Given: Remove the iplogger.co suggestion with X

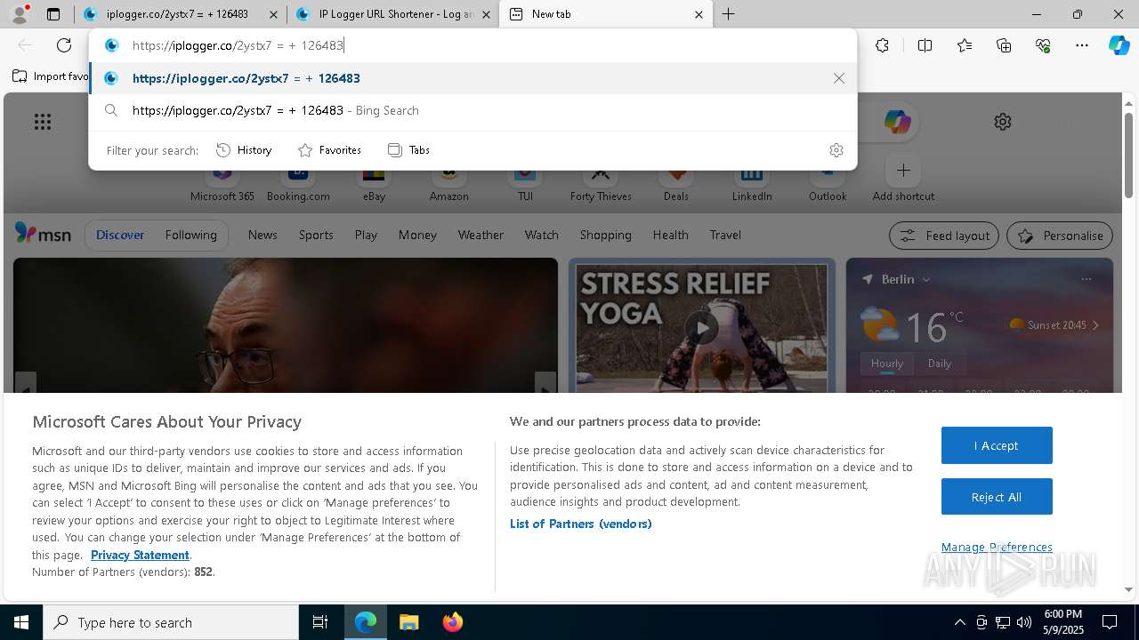Looking at the screenshot, I should point(838,78).
